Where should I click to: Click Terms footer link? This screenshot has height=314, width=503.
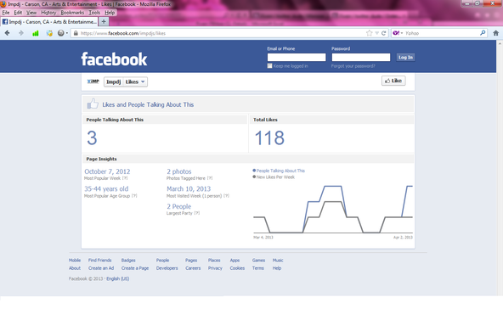point(258,268)
